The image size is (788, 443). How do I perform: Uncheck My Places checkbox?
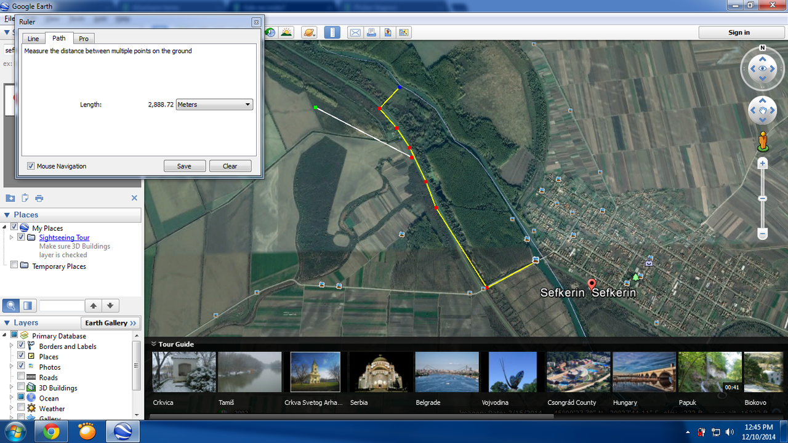14,228
